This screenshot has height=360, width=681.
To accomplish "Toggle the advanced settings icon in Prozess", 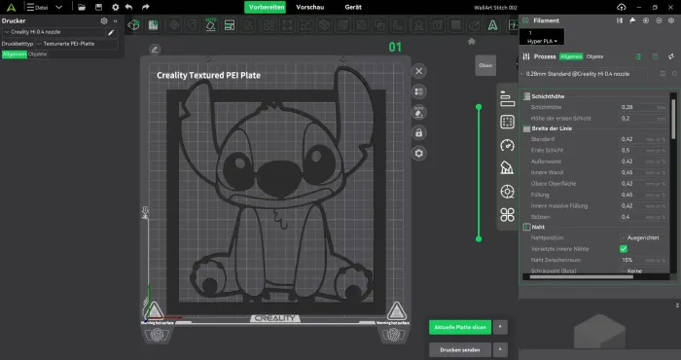I will coord(638,56).
